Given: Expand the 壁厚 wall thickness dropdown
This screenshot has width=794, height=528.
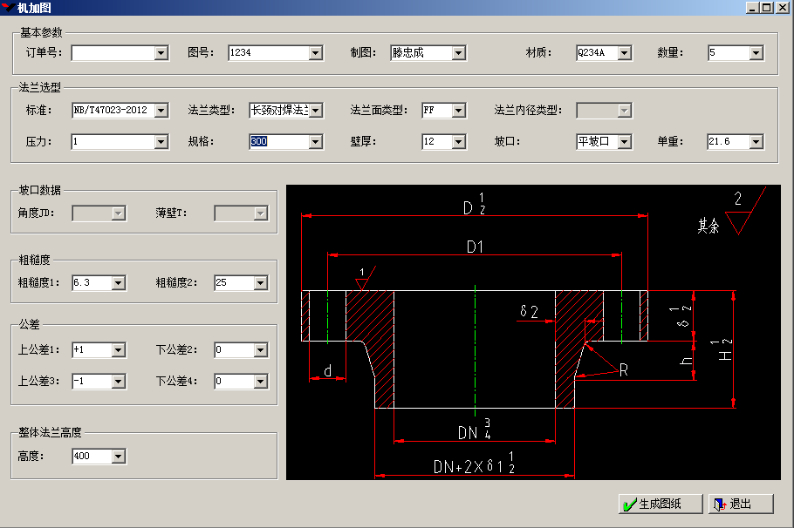Looking at the screenshot, I should click(458, 142).
